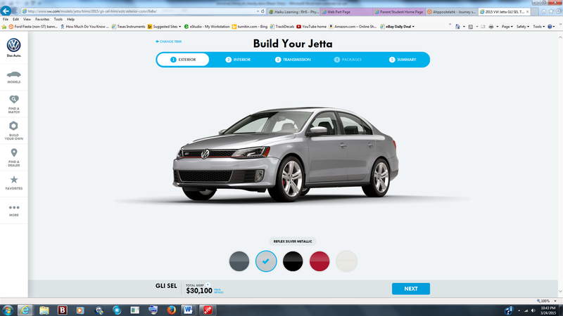Open Find a Dealer in the sidebar
563x316 pixels.
pyautogui.click(x=13, y=157)
